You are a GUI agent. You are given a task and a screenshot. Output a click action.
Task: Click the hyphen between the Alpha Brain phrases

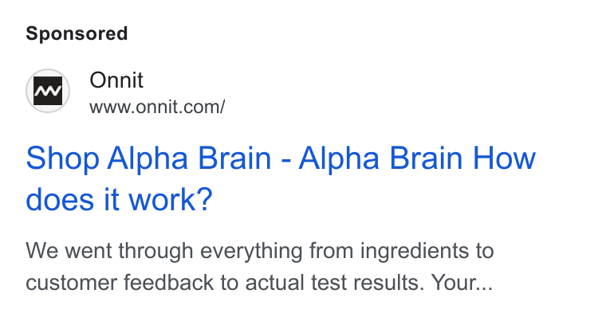click(286, 160)
